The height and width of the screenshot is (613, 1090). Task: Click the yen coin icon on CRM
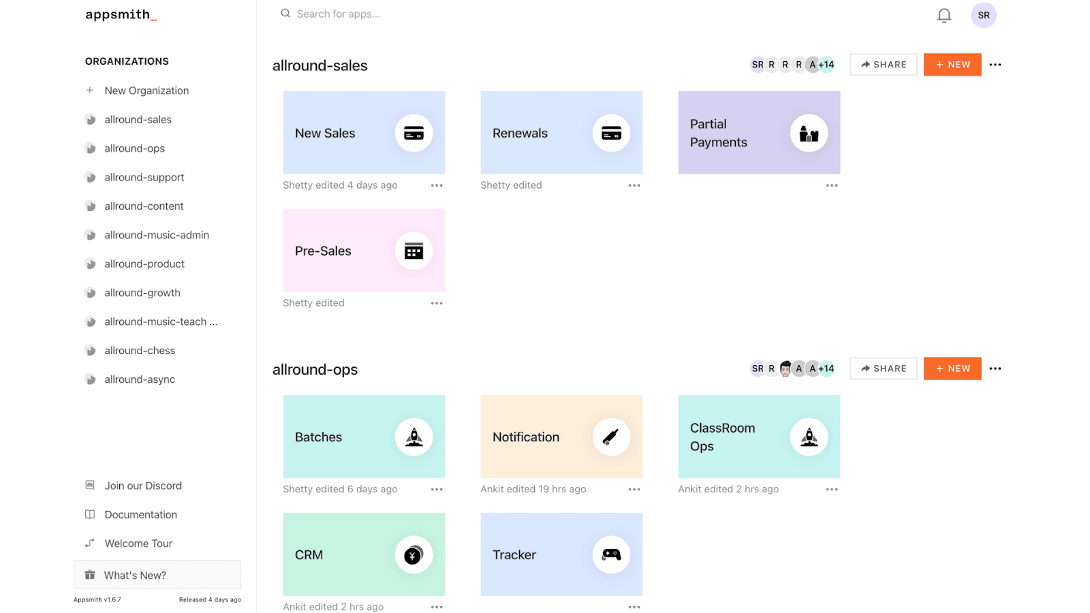[414, 554]
